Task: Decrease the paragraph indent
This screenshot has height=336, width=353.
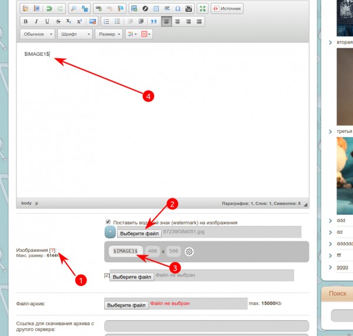Action: pos(131,21)
